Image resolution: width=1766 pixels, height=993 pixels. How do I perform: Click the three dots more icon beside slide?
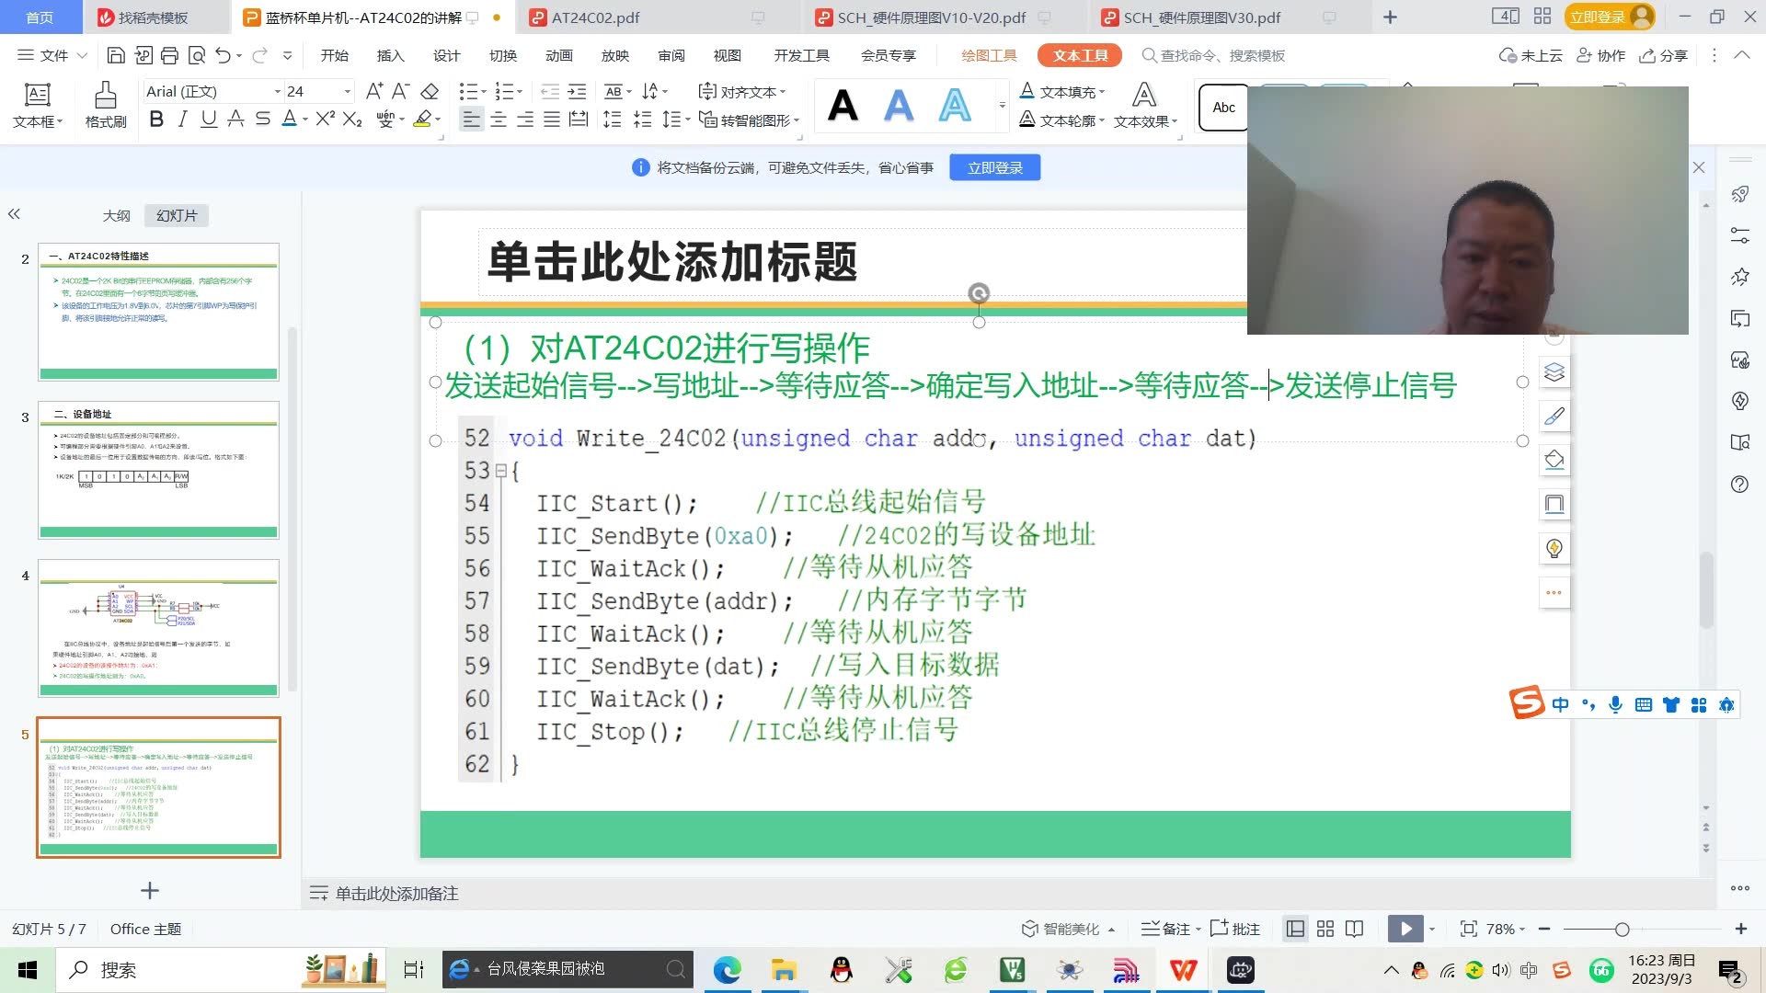pyautogui.click(x=1554, y=592)
